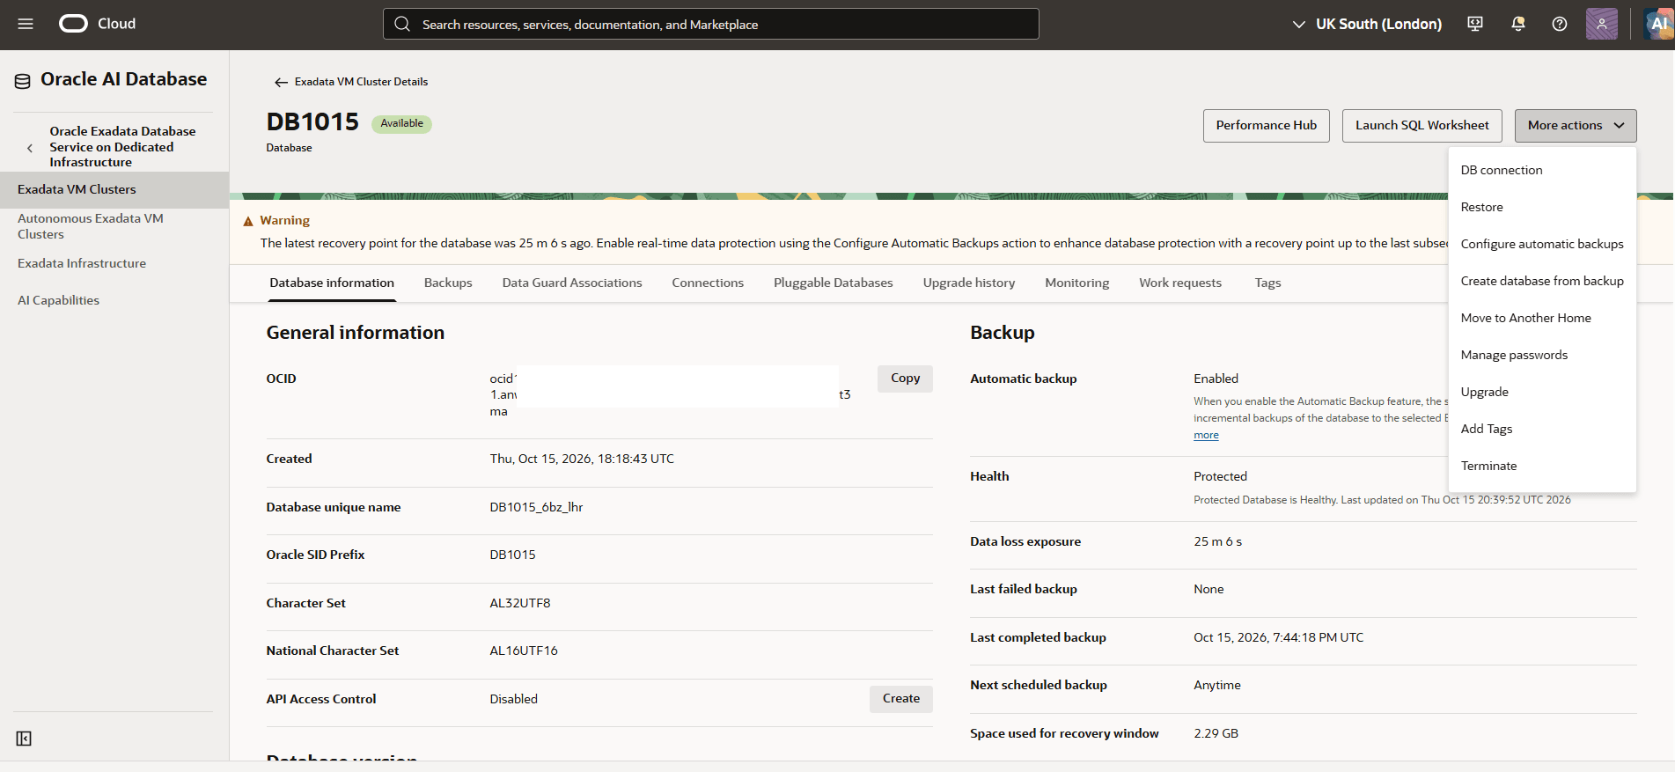Screen dimensions: 1675x772
Task: Click the Oracle AI Database stack icon
Action: pyautogui.click(x=23, y=81)
